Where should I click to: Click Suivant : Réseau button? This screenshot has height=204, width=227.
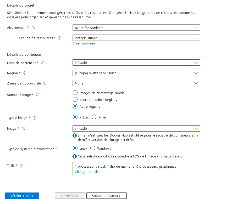pos(107,196)
